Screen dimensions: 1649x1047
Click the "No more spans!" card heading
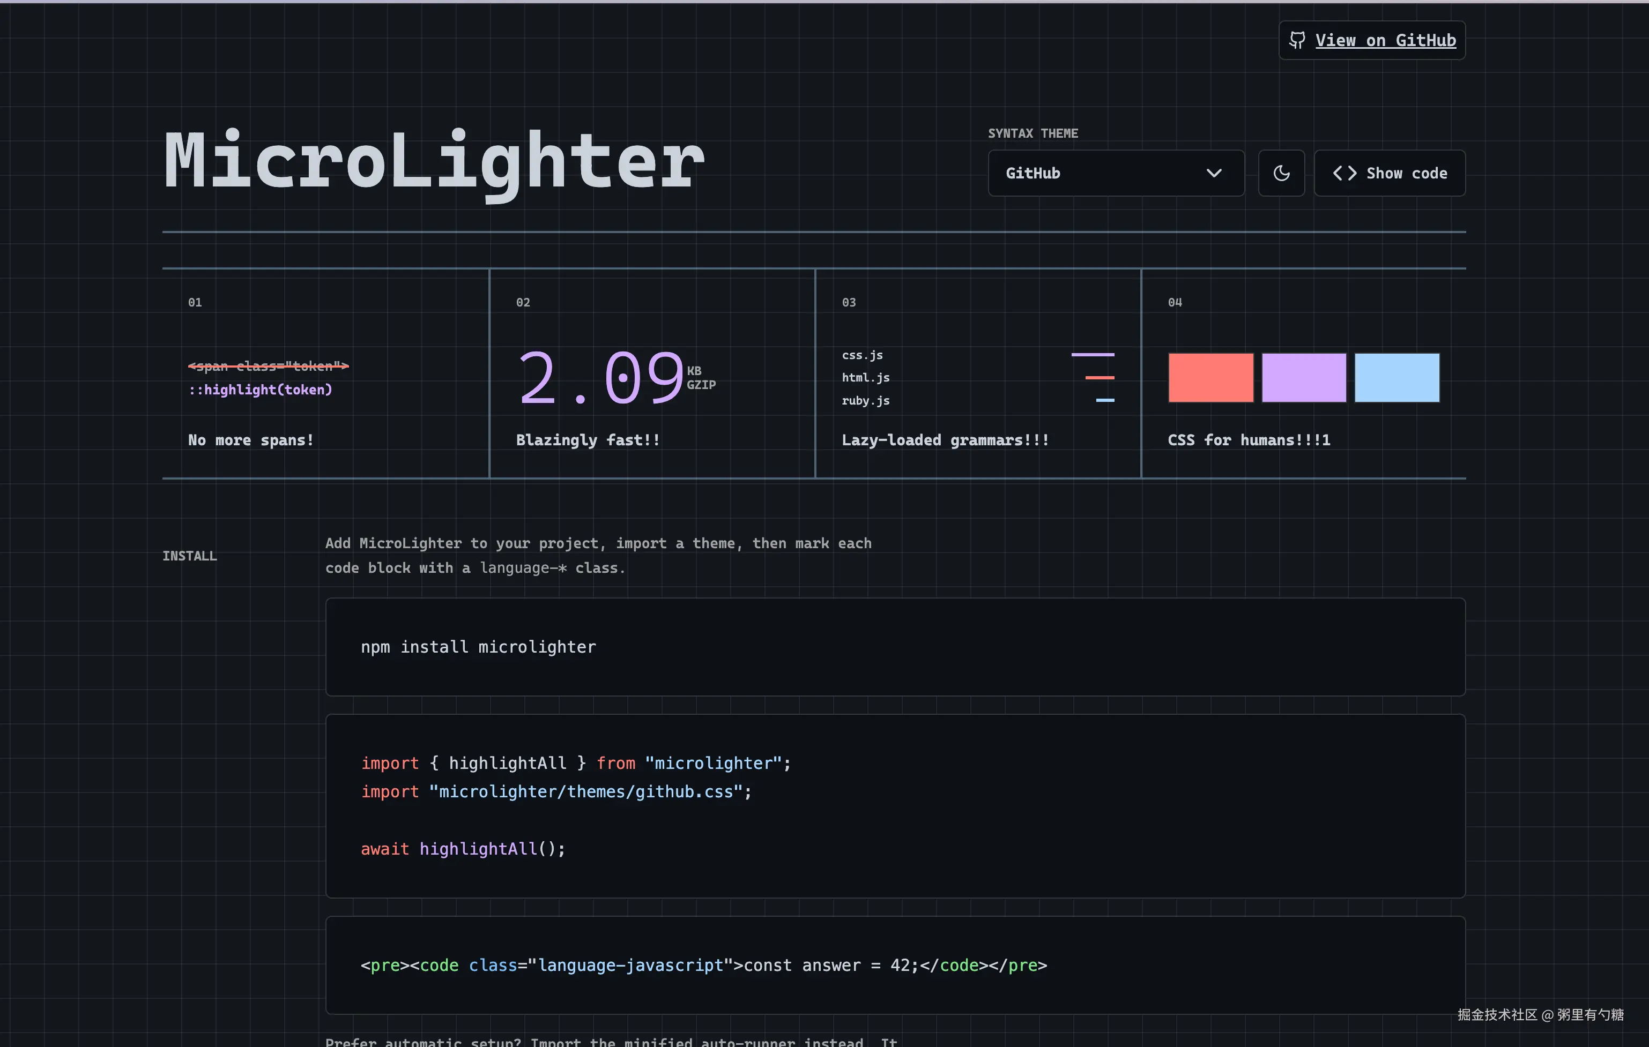coord(251,440)
